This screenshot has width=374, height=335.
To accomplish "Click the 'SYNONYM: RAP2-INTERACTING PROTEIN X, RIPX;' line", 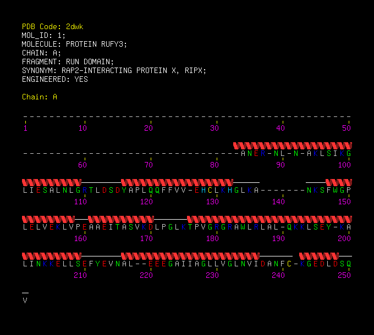I will pyautogui.click(x=114, y=70).
